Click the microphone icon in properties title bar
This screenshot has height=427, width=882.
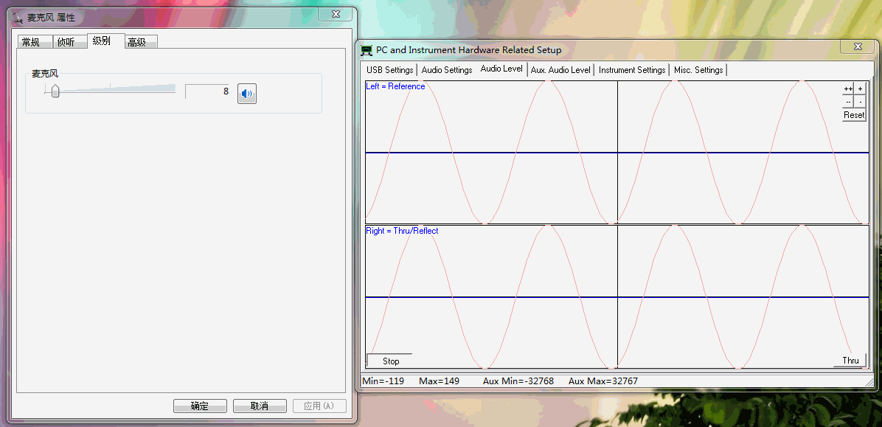pyautogui.click(x=18, y=17)
